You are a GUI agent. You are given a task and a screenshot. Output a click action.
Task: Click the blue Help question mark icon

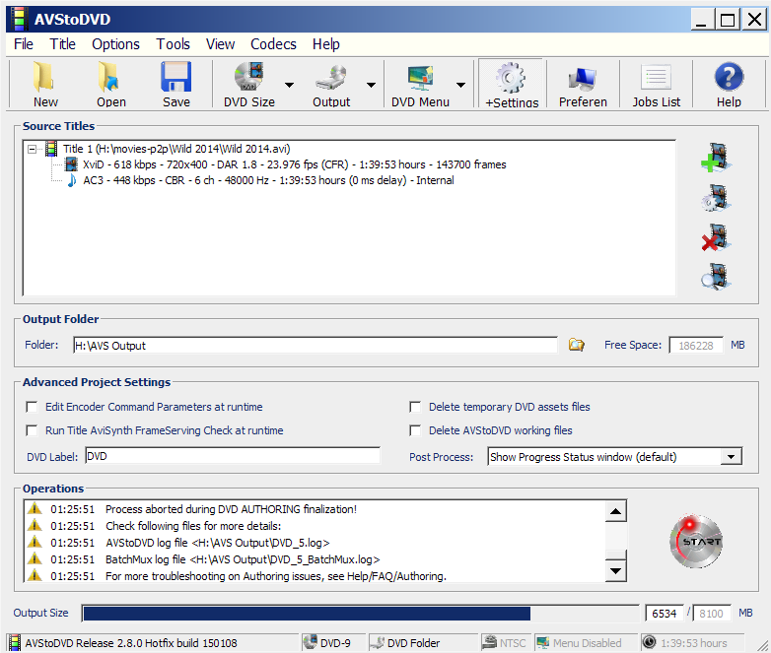coord(729,77)
